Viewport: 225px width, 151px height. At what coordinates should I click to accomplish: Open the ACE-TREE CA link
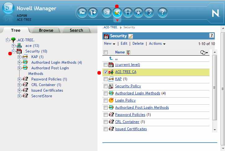(x=126, y=72)
